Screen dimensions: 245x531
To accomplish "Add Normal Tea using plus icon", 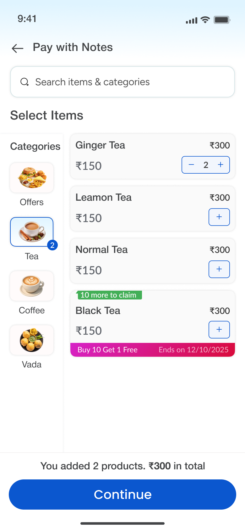I will 219,269.
